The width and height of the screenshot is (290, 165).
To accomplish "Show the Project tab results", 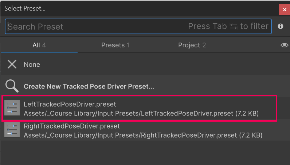I will 192,45.
